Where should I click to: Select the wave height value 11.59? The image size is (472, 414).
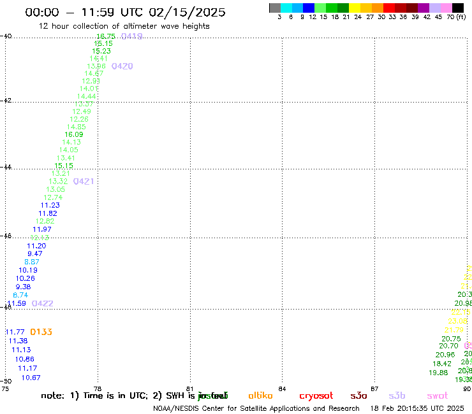click(x=17, y=303)
